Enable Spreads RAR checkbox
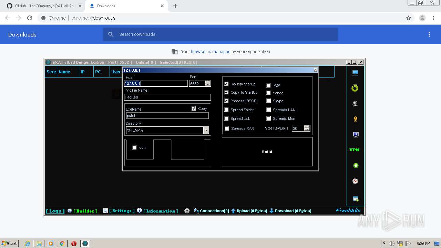Image resolution: width=441 pixels, height=248 pixels. click(227, 128)
